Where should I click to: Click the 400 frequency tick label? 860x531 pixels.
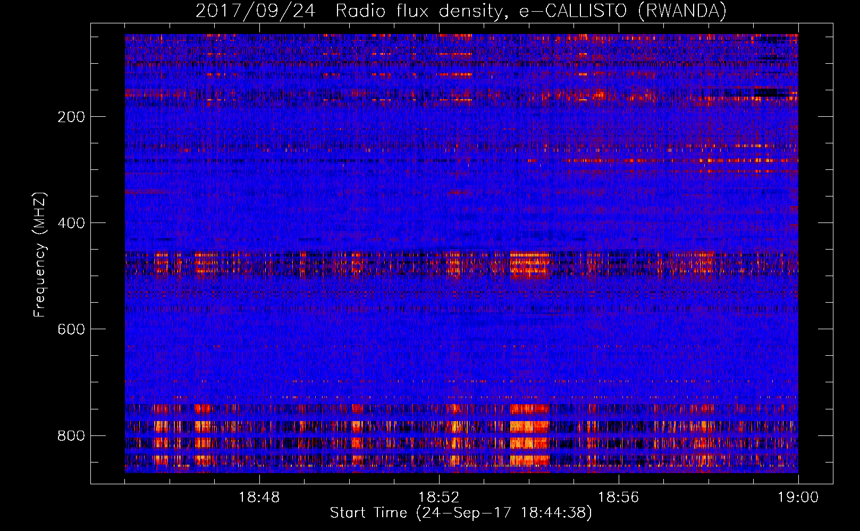[x=71, y=223]
